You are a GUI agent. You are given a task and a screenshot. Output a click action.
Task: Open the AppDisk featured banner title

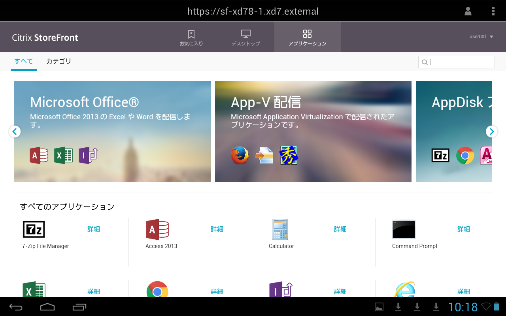[462, 102]
